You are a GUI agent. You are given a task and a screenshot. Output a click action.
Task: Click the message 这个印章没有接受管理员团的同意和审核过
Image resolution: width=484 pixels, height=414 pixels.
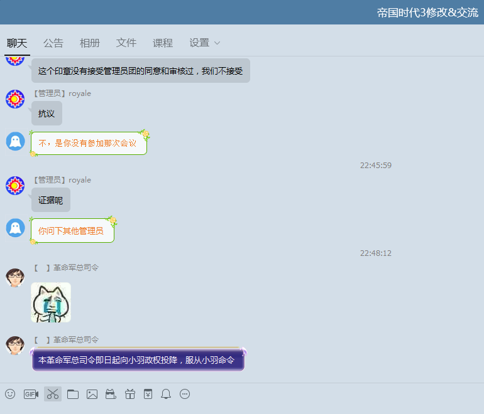coord(140,71)
